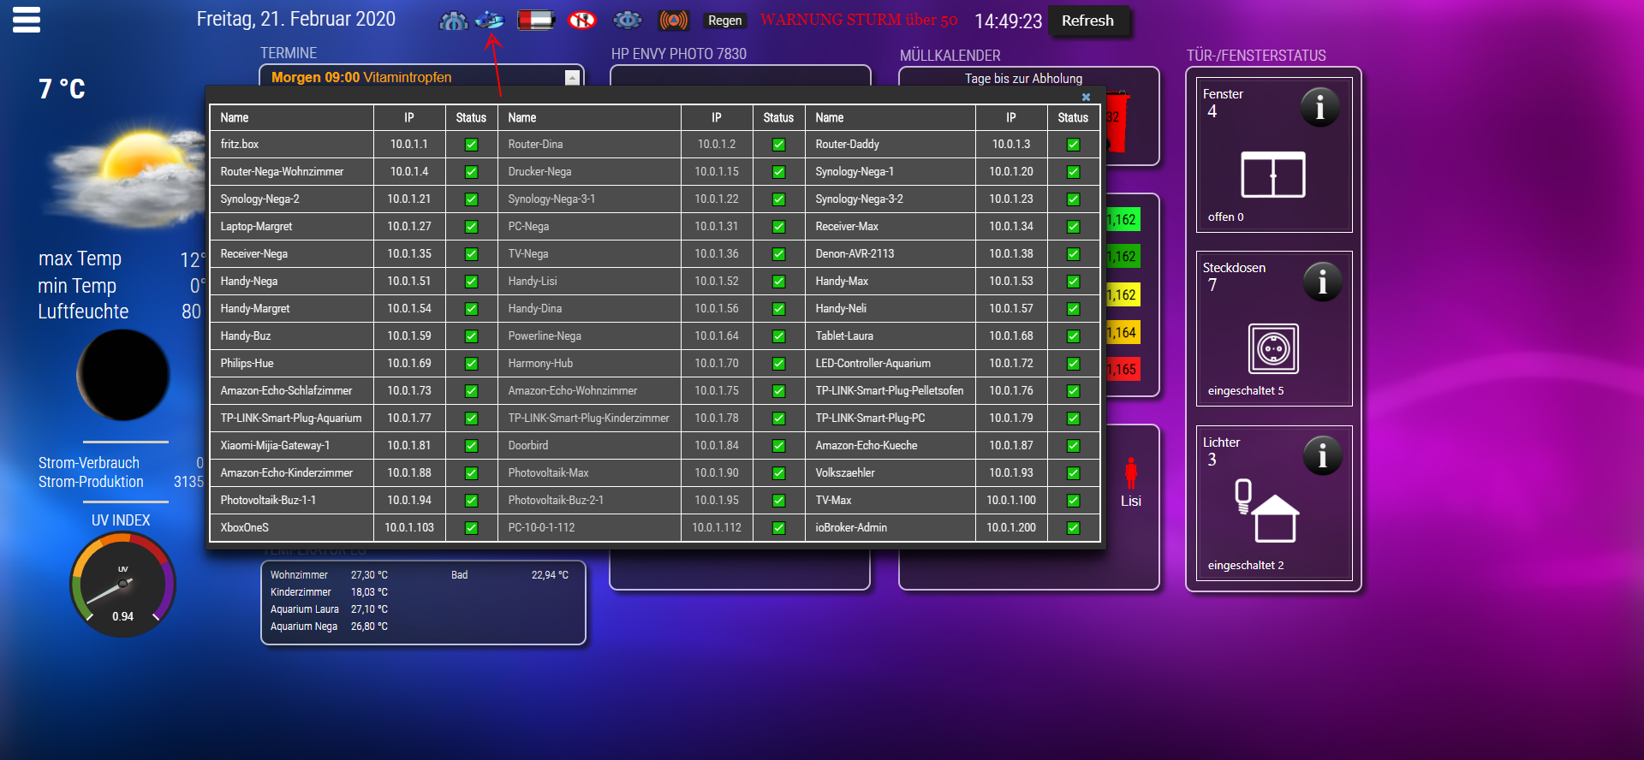Click the battery status icon

pos(536,20)
